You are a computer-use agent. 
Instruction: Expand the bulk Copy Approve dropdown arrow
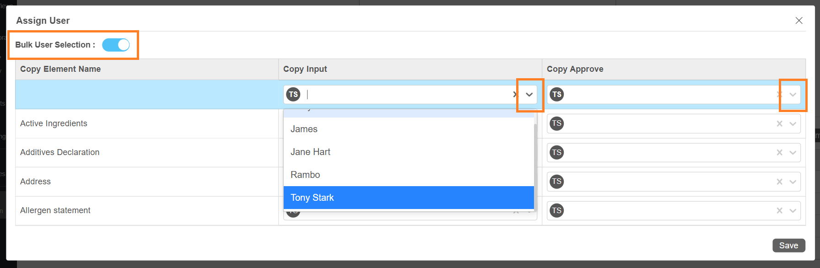[793, 95]
